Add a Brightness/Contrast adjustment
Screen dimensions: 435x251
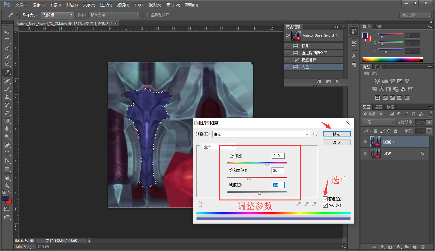[x=377, y=81]
